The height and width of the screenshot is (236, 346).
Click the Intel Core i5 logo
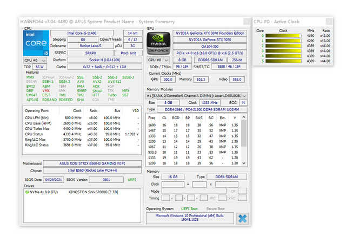(x=37, y=42)
